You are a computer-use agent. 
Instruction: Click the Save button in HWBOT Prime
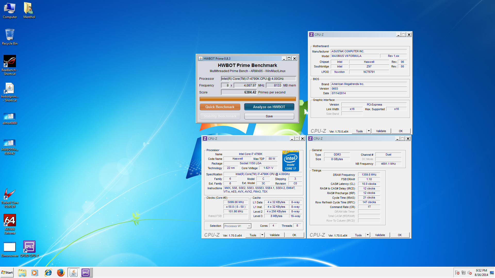(x=269, y=116)
